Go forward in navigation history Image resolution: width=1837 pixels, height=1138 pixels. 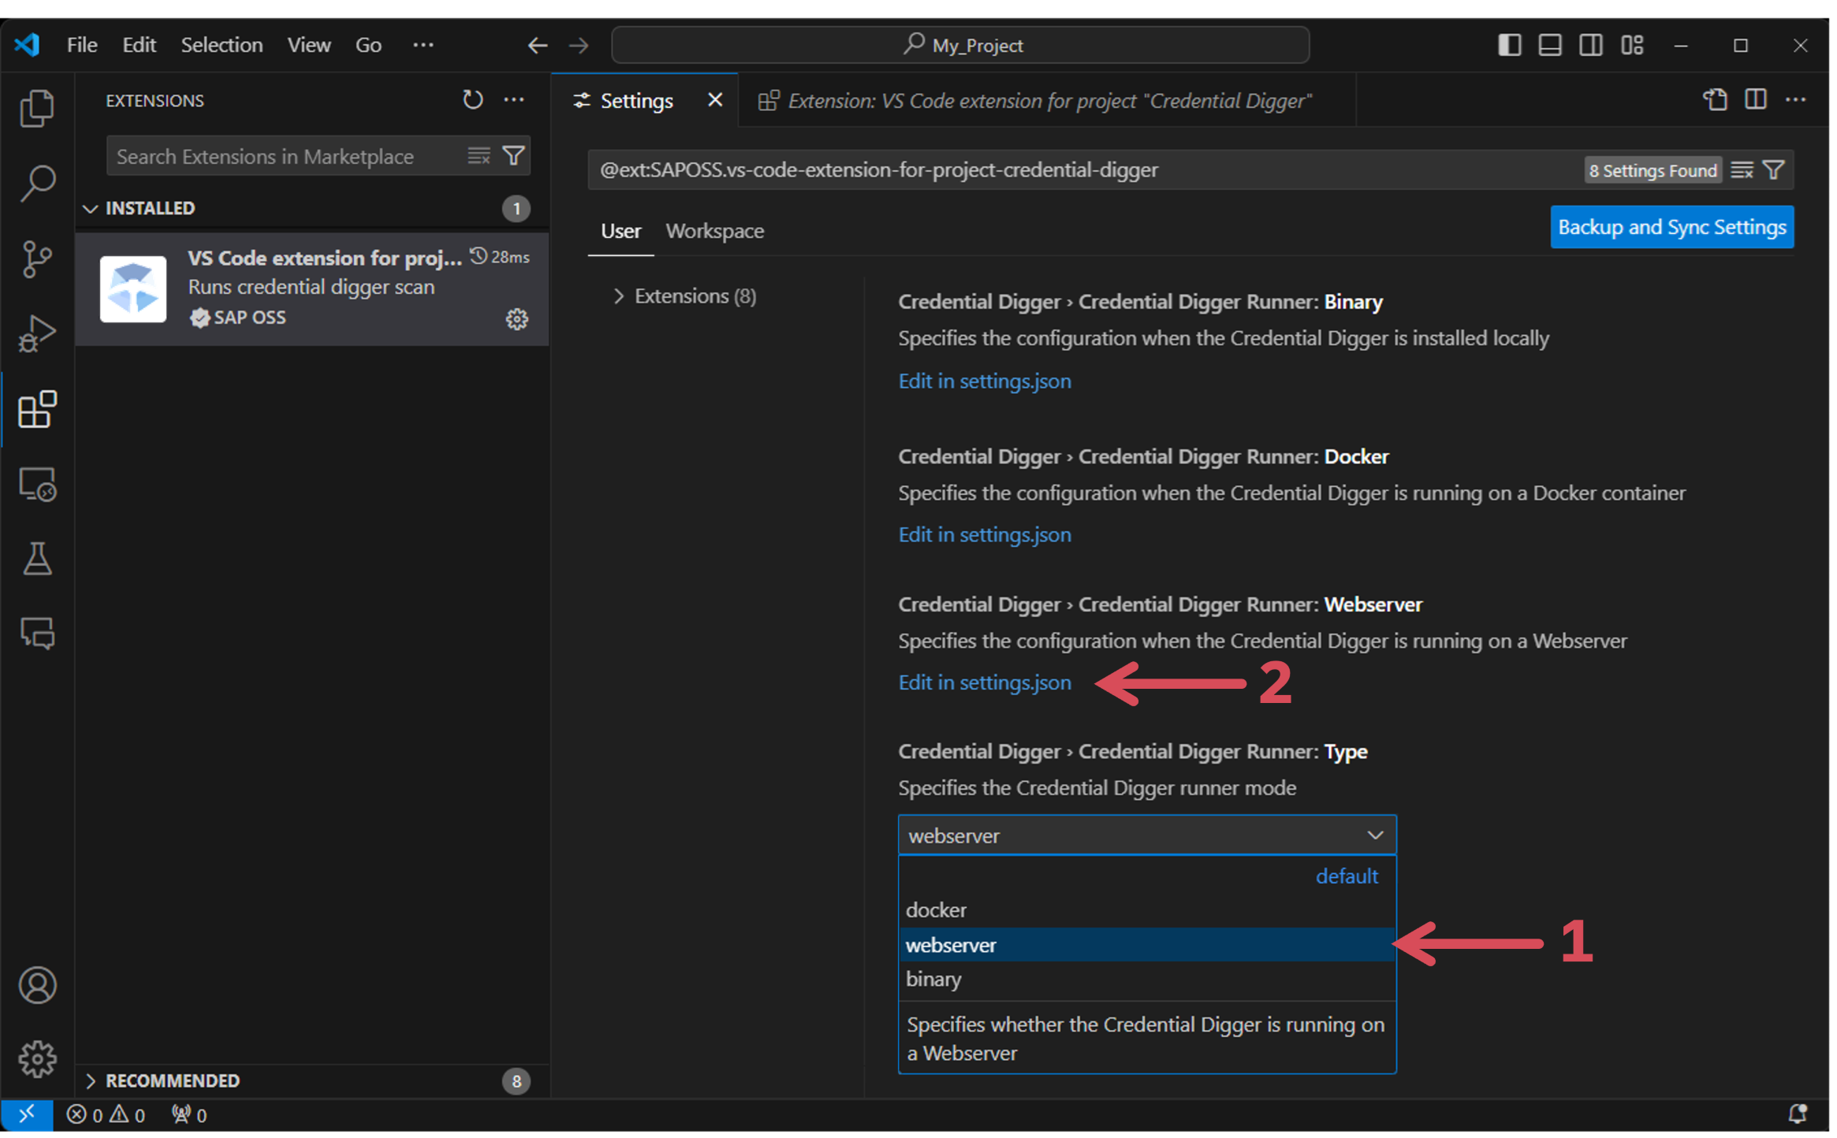[579, 45]
